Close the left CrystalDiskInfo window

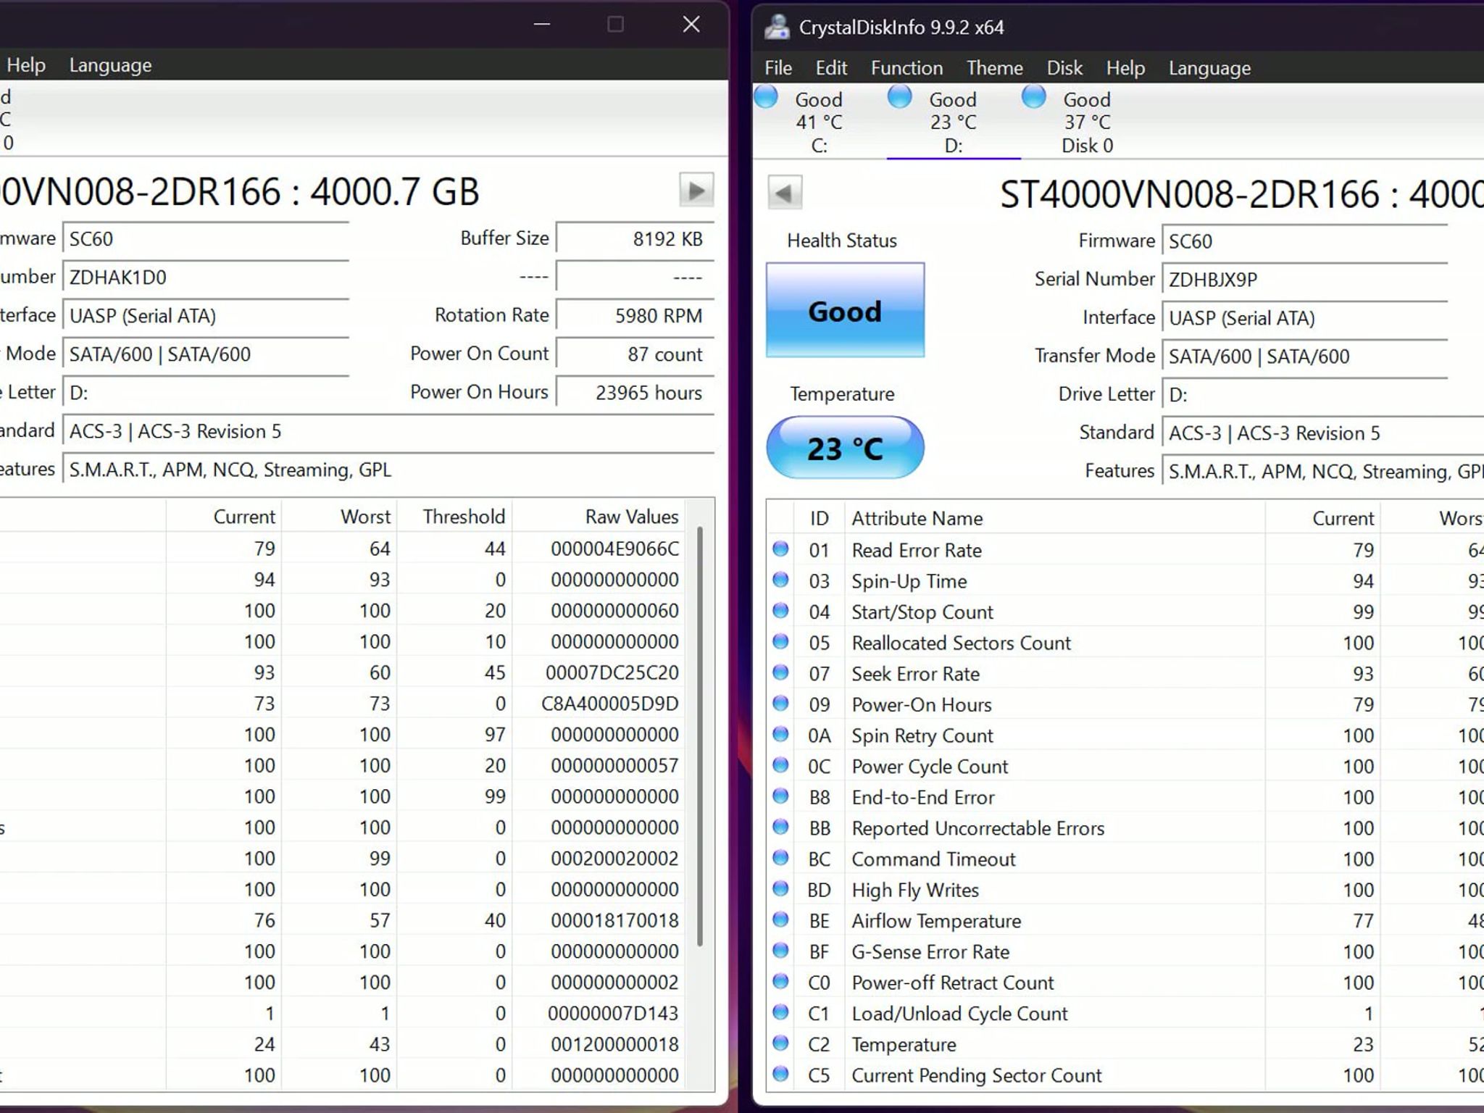[x=691, y=25]
